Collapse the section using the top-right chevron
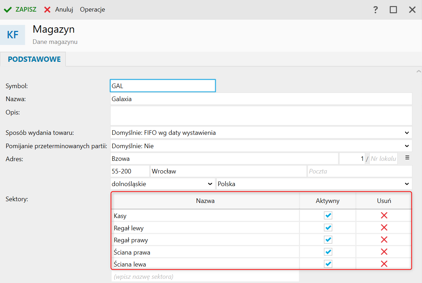The image size is (422, 283). tap(418, 71)
